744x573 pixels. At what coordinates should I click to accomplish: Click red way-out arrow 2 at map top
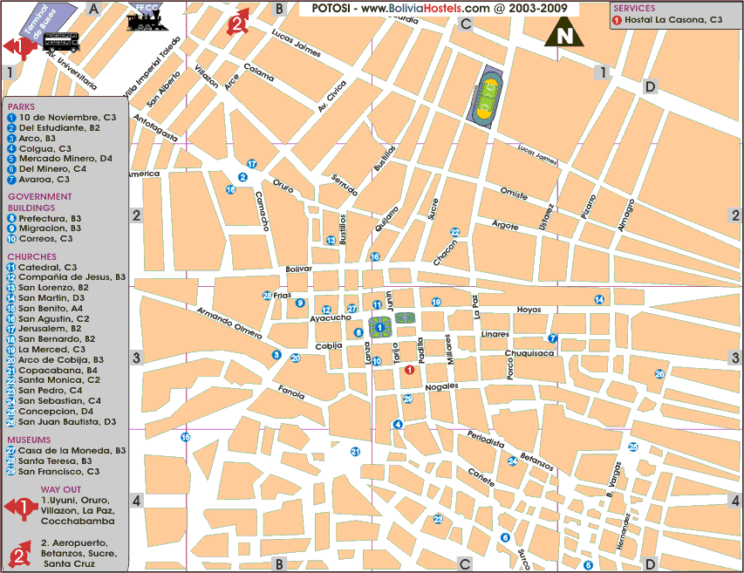(x=238, y=21)
